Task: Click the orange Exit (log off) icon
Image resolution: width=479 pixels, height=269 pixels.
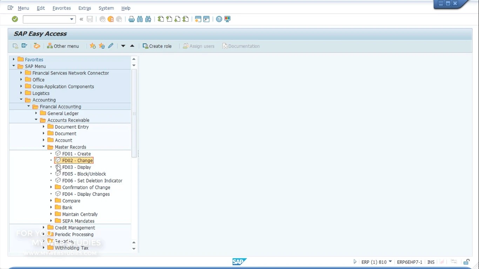Action: click(111, 19)
